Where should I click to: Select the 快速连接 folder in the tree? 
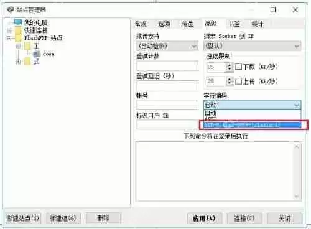(35, 30)
